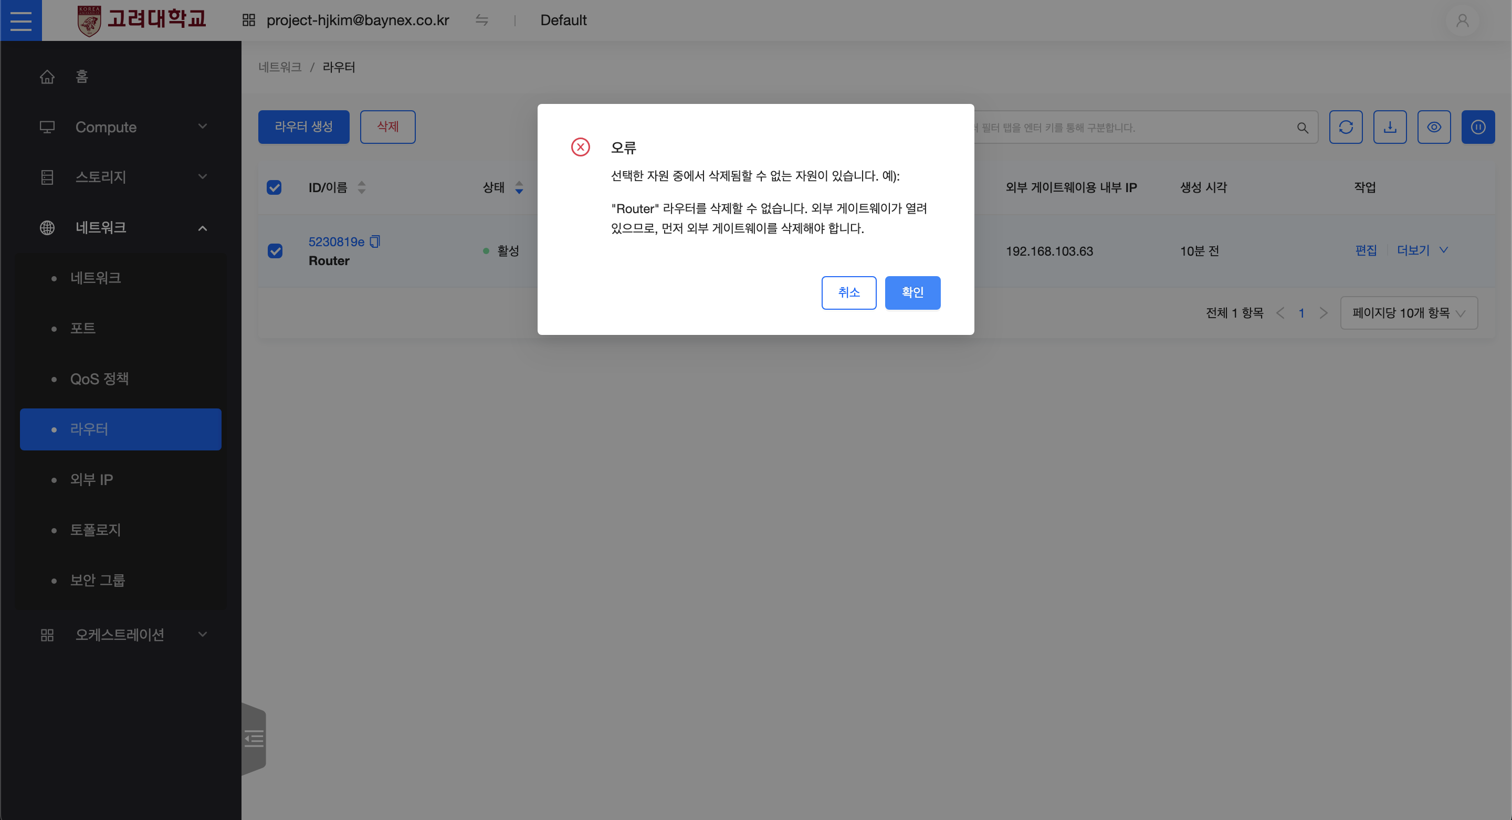Go to the next page arrow
This screenshot has width=1512, height=820.
1323,313
